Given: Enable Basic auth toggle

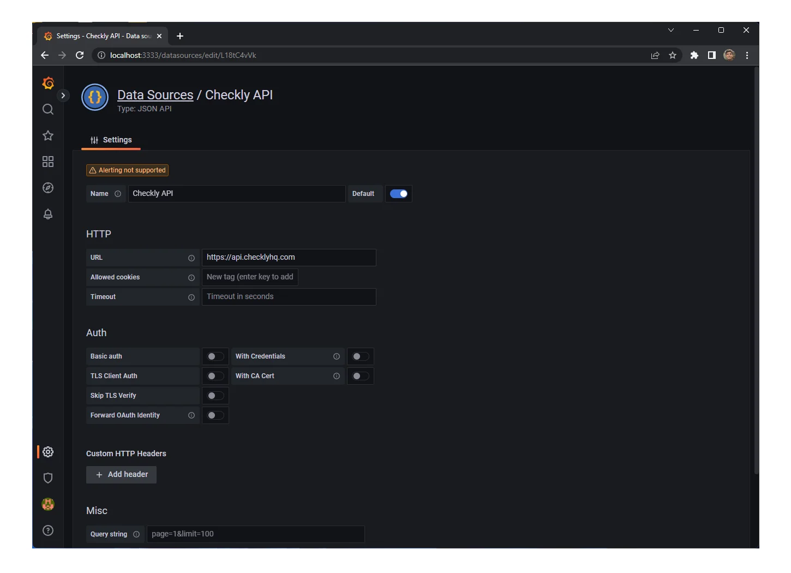Looking at the screenshot, I should coord(215,356).
